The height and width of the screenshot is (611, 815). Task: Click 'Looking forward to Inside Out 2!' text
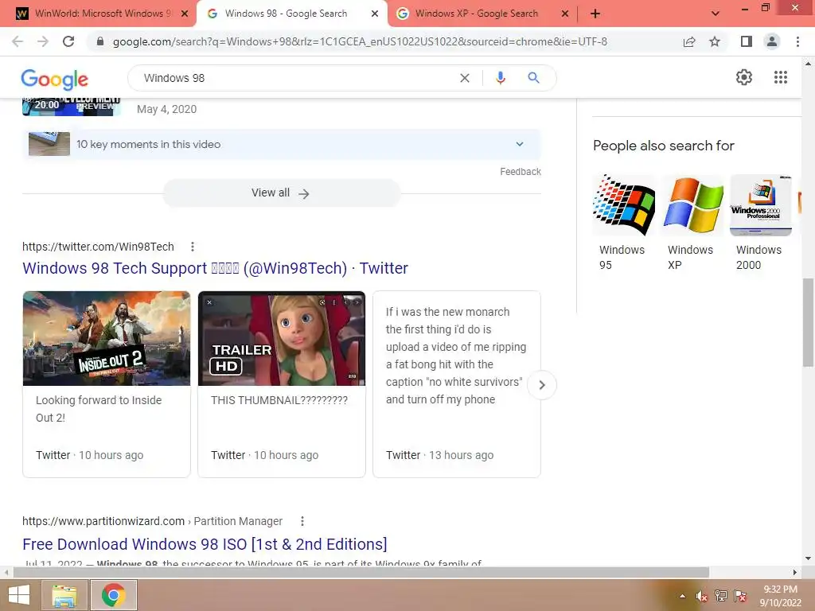99,409
